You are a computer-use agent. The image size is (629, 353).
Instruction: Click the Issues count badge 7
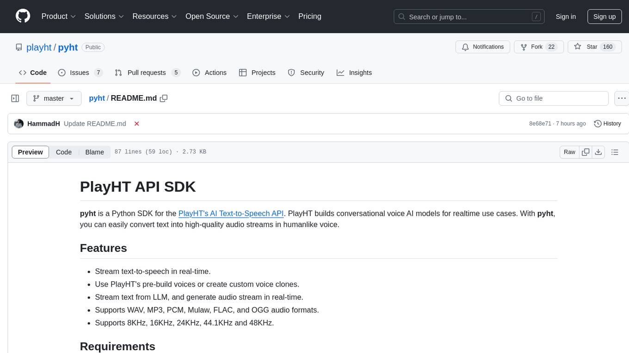(98, 73)
